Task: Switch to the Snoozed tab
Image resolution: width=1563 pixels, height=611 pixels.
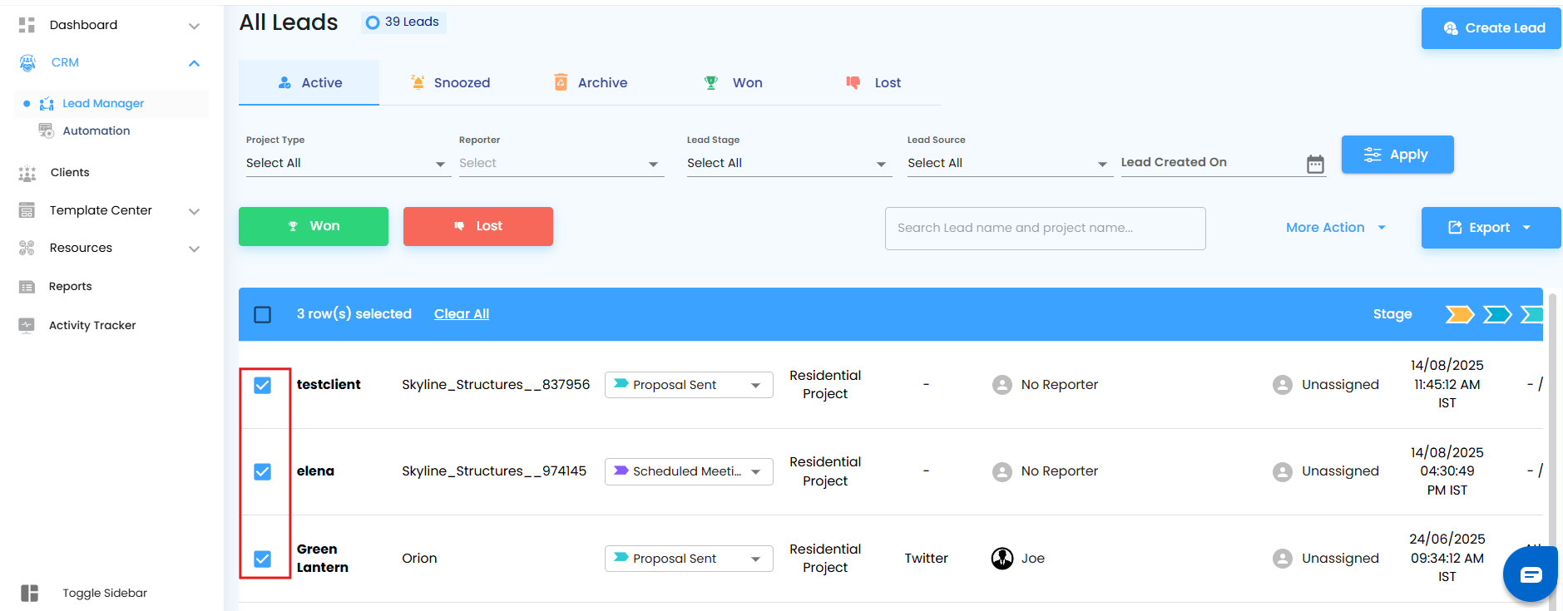Action: (x=450, y=82)
